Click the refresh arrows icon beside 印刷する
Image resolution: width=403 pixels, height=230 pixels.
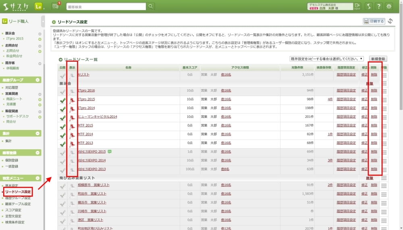(390, 21)
